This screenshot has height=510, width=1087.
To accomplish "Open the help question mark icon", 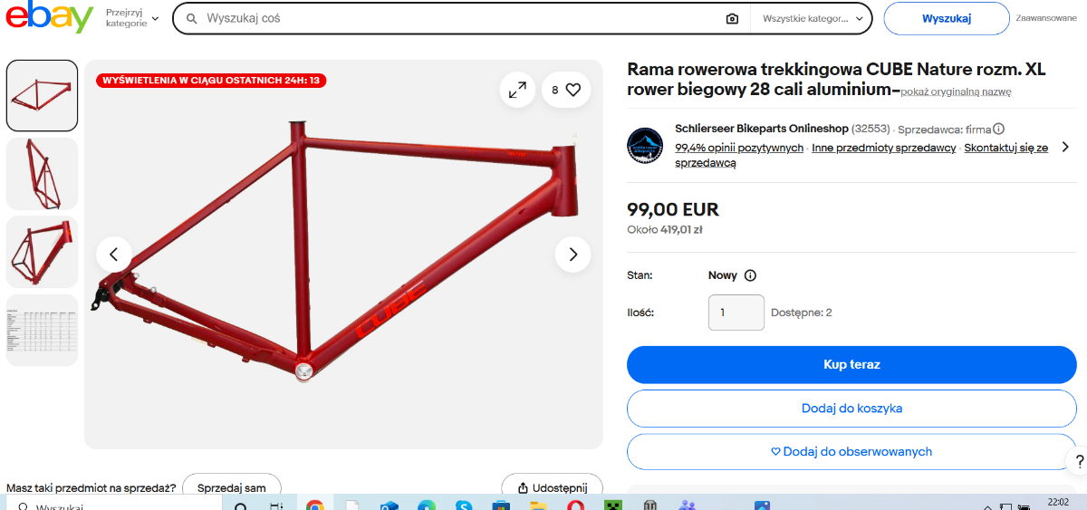I will click(x=1077, y=460).
